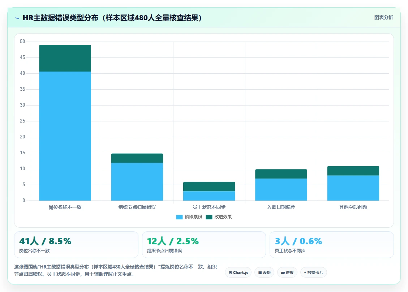Select the Chart.js tag chip
This screenshot has width=408, height=292.
(x=238, y=272)
